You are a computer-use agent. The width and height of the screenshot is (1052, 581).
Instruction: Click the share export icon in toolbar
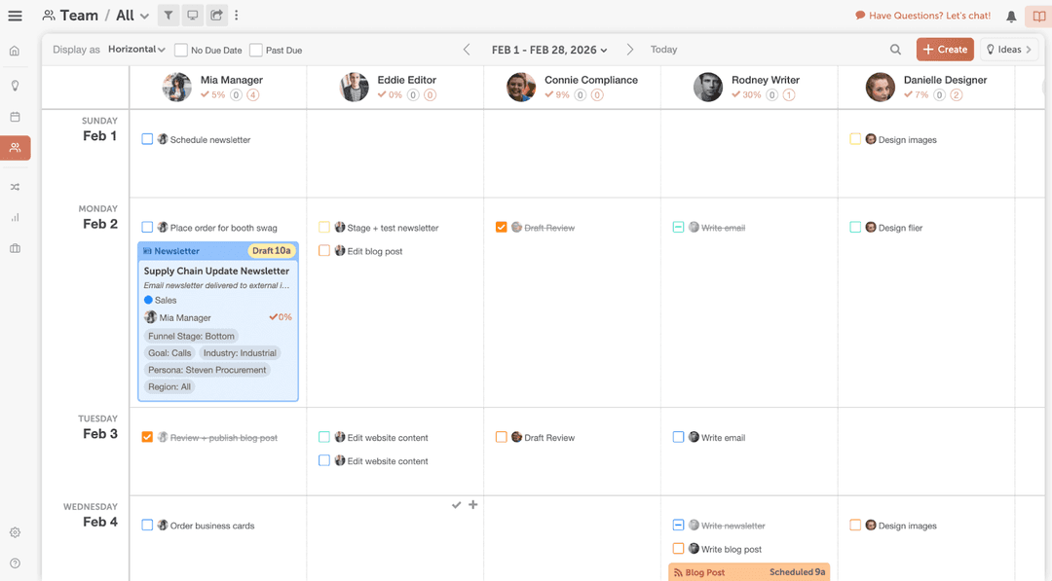coord(216,16)
